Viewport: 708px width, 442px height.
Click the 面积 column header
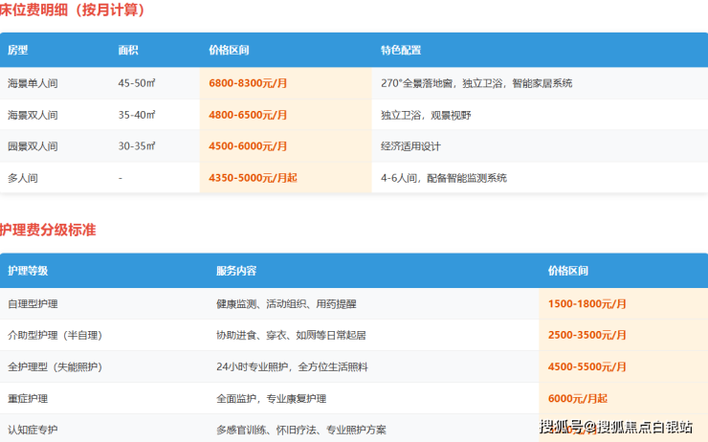pos(128,51)
